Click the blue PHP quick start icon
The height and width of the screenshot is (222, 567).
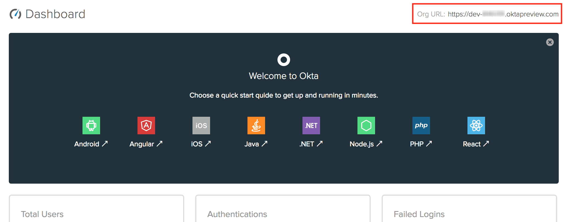pyautogui.click(x=421, y=126)
